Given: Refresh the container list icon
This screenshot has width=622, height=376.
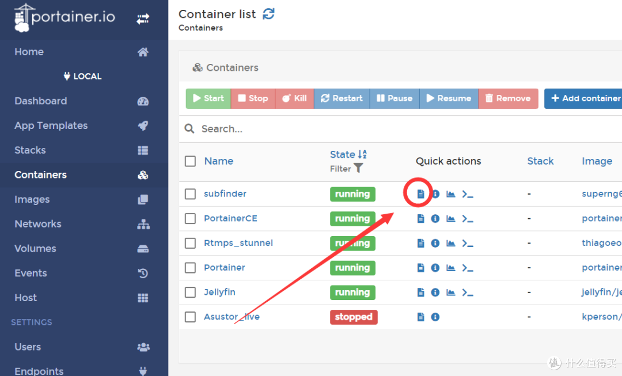Looking at the screenshot, I should (268, 14).
